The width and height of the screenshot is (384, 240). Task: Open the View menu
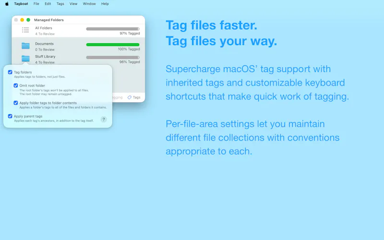tap(73, 4)
